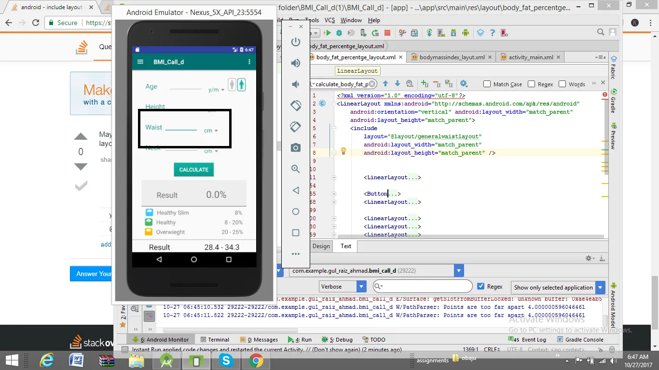The width and height of the screenshot is (659, 370).
Task: Toggle the Words search checkbox
Action: tap(562, 84)
